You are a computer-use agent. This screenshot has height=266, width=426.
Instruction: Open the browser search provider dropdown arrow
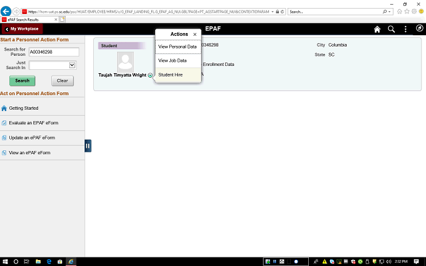(x=389, y=12)
